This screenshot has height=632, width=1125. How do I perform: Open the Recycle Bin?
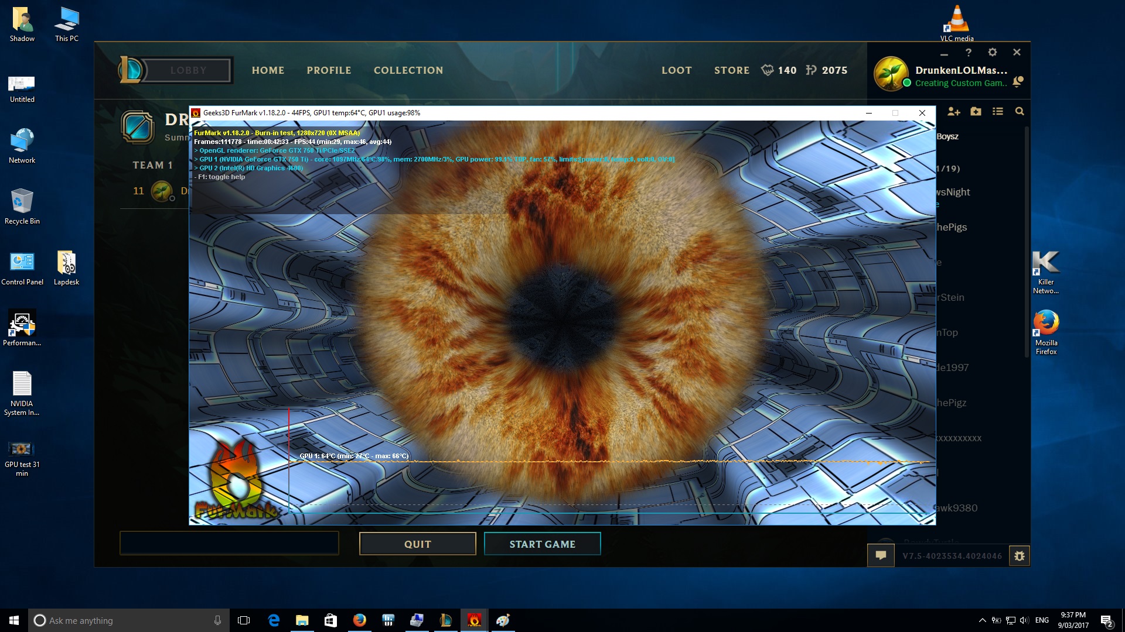pyautogui.click(x=22, y=207)
